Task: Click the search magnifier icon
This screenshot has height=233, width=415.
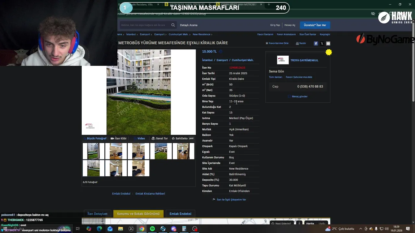Action: (173, 25)
